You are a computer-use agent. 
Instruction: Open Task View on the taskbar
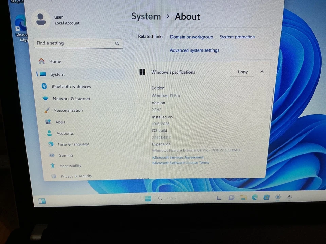[219, 198]
